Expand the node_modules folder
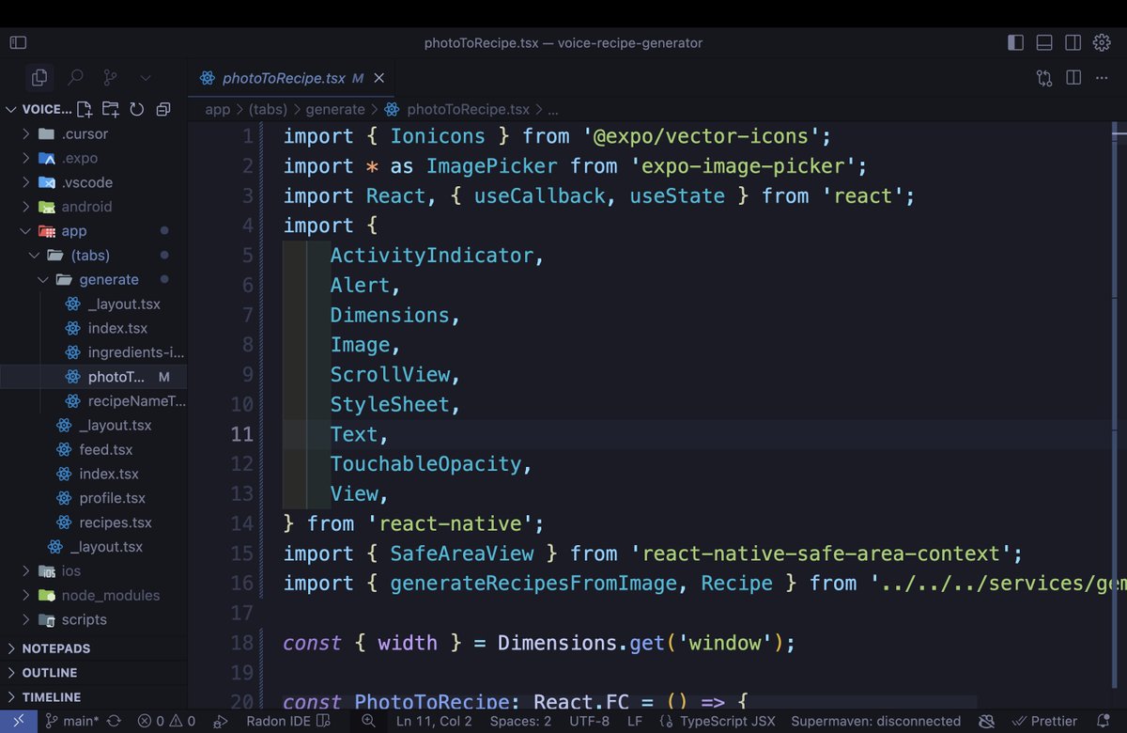This screenshot has height=733, width=1127. tap(94, 596)
